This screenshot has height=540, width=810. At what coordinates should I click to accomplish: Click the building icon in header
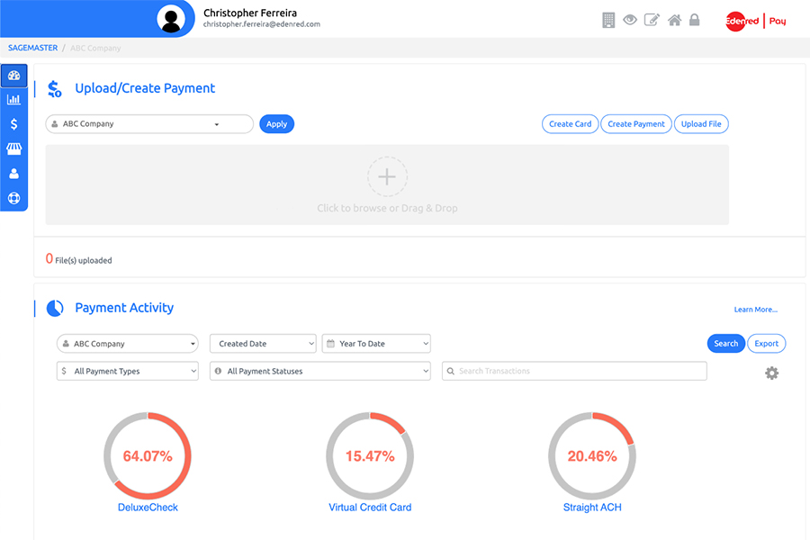click(x=608, y=20)
